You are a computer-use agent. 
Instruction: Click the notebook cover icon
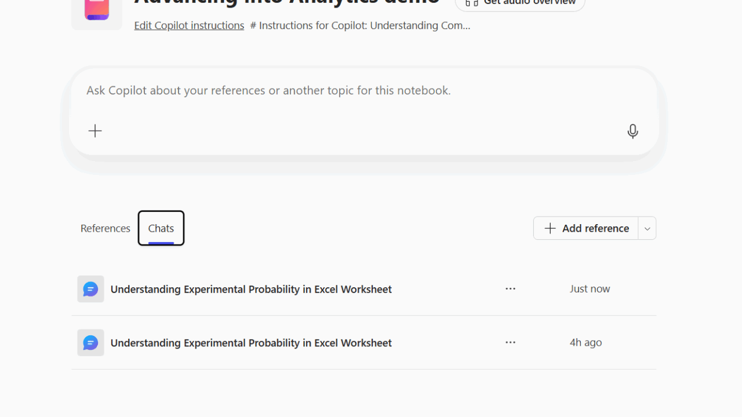(x=96, y=10)
